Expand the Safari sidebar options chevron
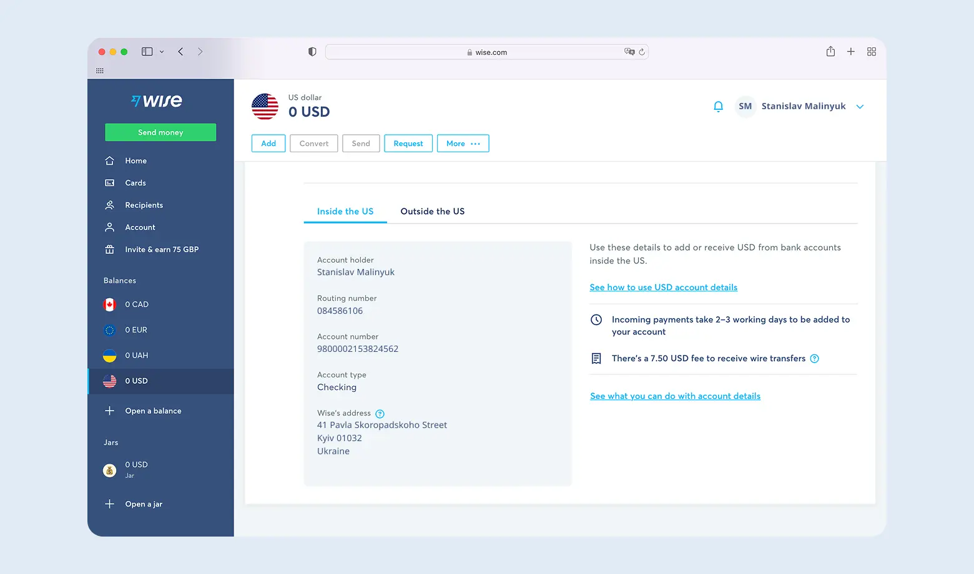 (x=161, y=51)
